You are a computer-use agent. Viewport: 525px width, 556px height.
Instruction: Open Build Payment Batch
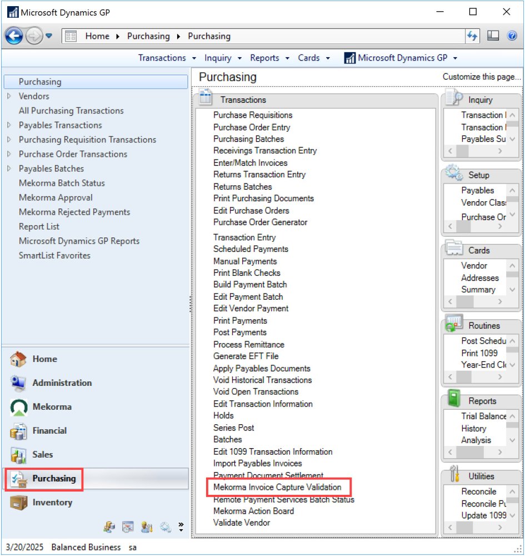point(250,285)
